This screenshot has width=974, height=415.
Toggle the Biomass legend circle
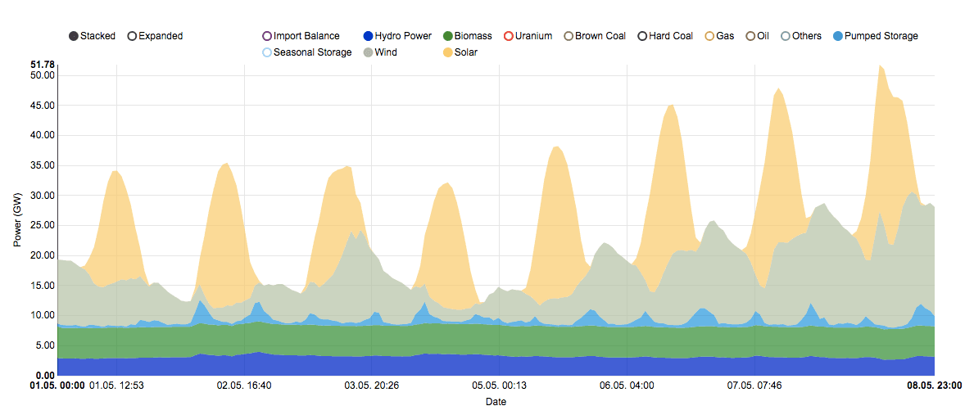[x=447, y=36]
